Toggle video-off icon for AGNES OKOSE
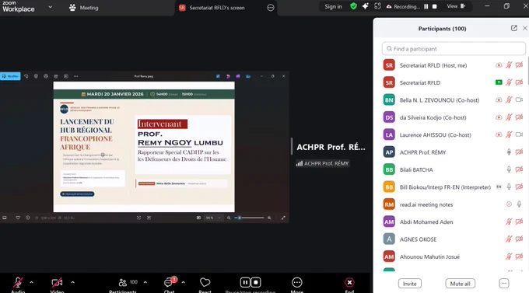Viewport: 529px width, 293px height. click(519, 239)
